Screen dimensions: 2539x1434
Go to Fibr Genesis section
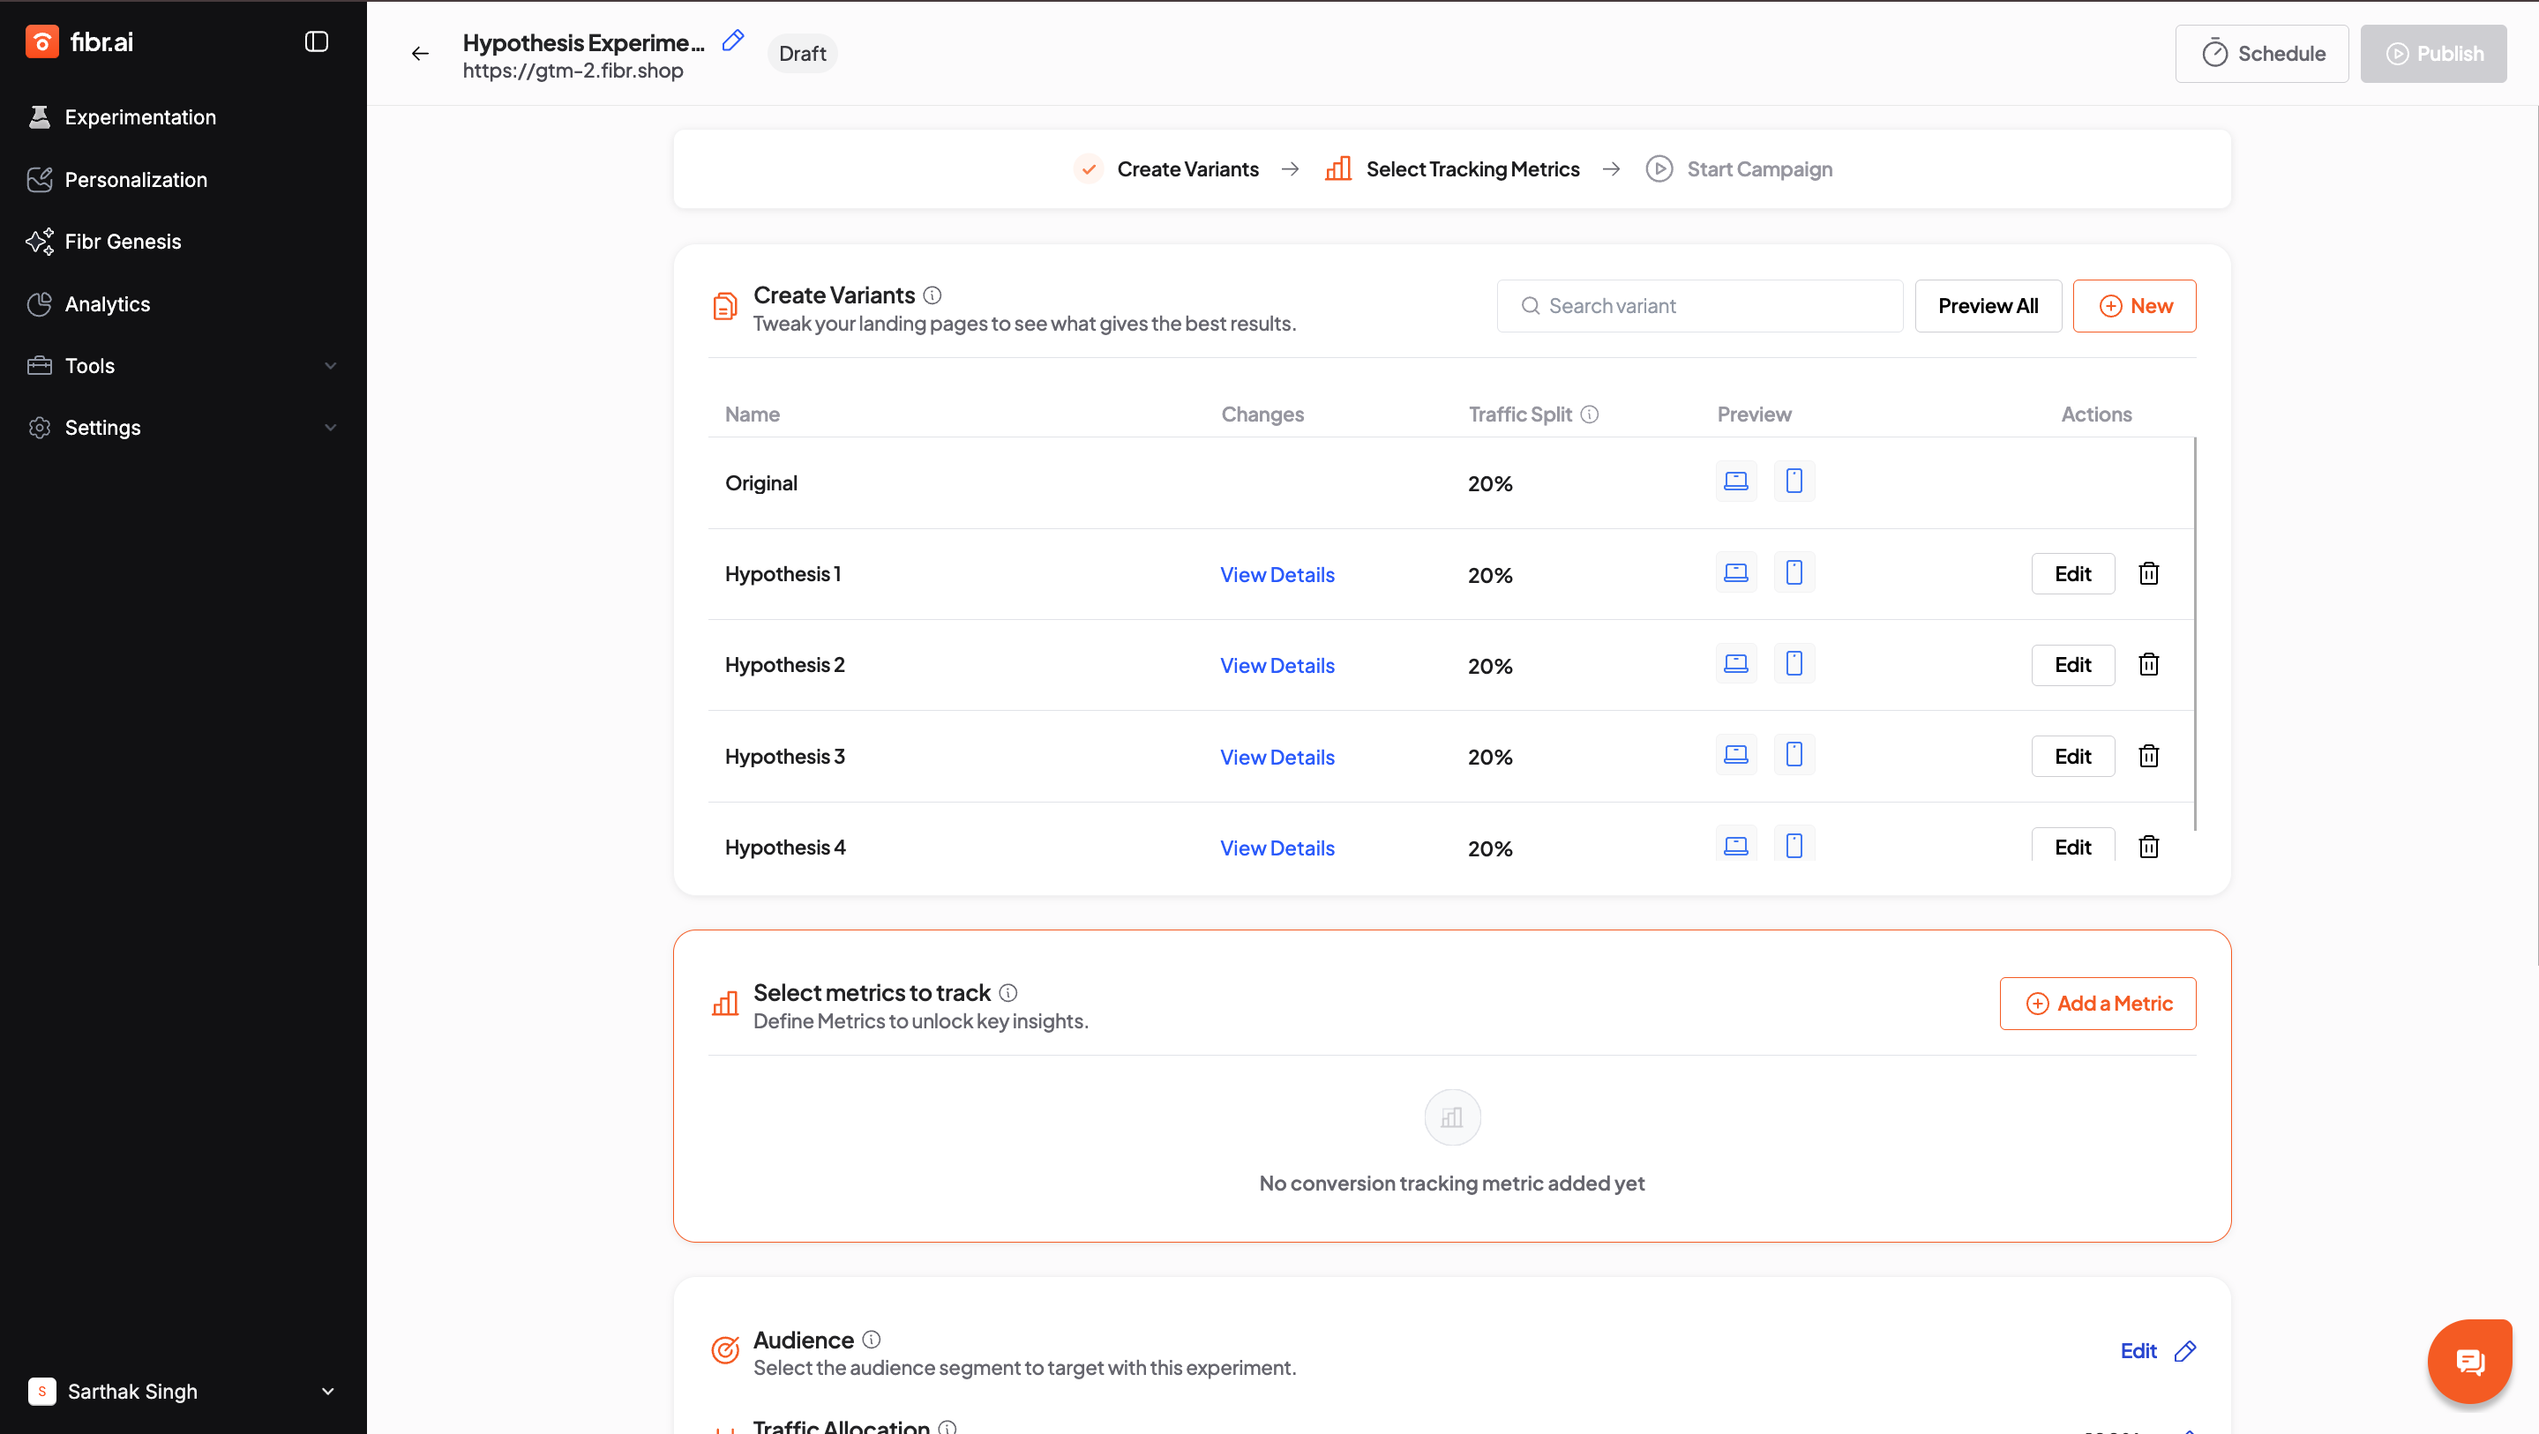click(124, 242)
